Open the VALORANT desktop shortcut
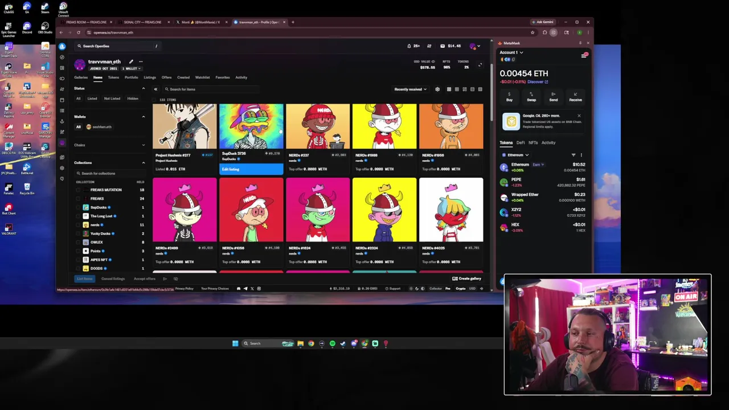This screenshot has width=729, height=410. tap(9, 228)
